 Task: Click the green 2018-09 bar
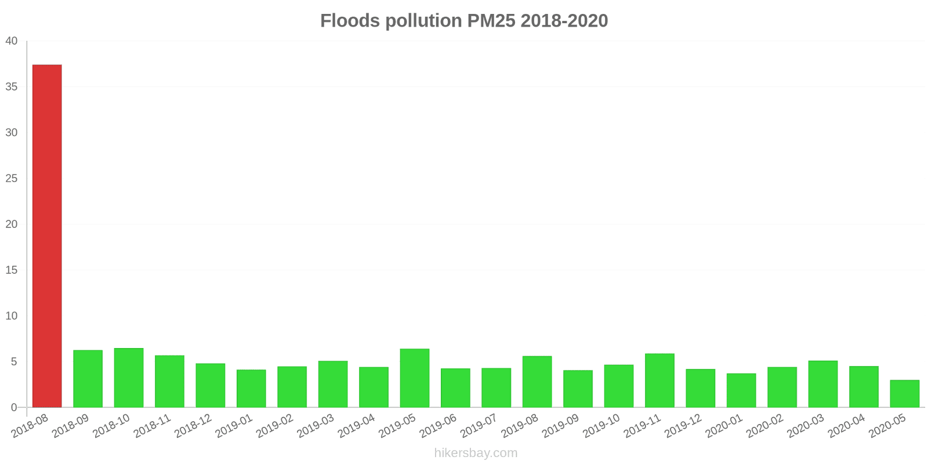pos(88,378)
